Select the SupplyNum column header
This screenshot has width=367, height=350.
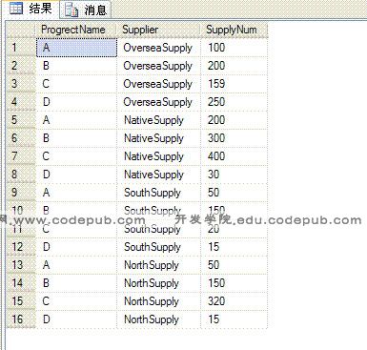click(234, 30)
